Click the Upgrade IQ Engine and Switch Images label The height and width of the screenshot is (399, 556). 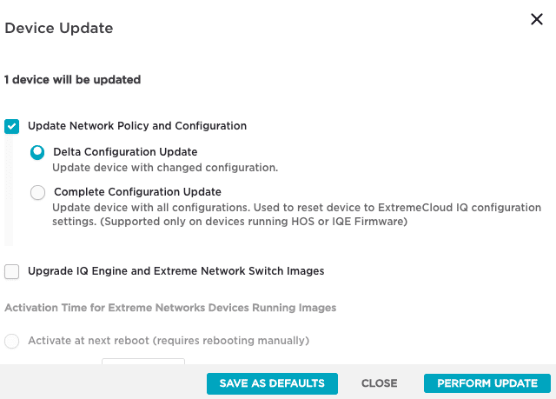click(x=176, y=271)
